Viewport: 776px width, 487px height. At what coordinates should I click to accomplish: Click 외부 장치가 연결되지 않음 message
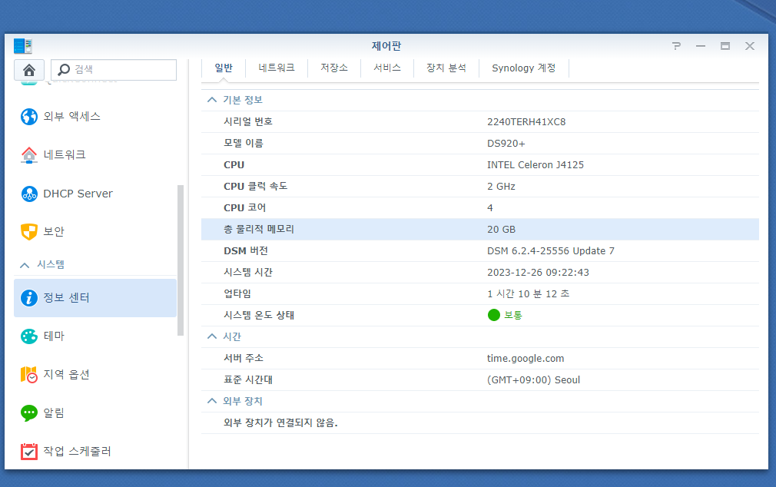[x=280, y=422]
